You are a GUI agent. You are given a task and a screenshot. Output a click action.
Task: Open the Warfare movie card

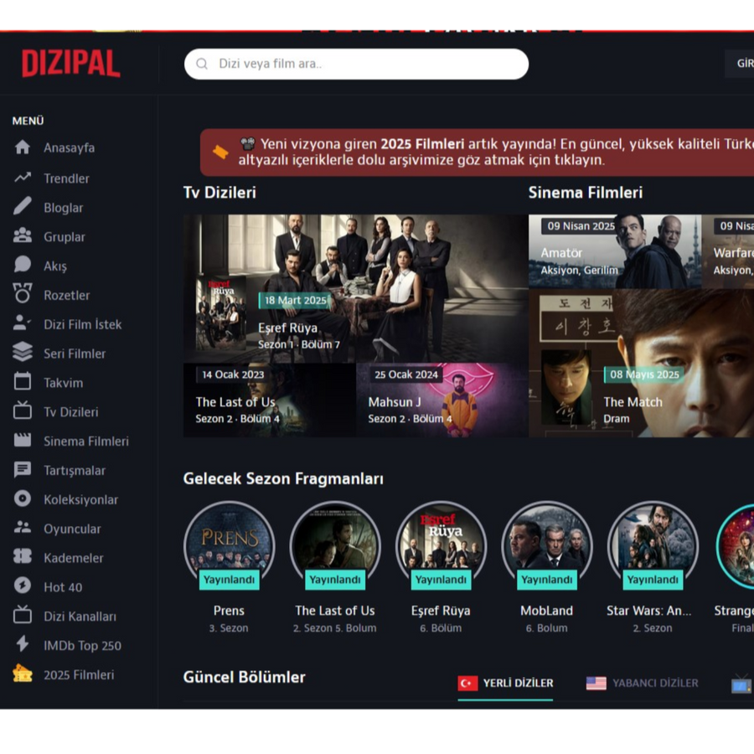[728, 251]
